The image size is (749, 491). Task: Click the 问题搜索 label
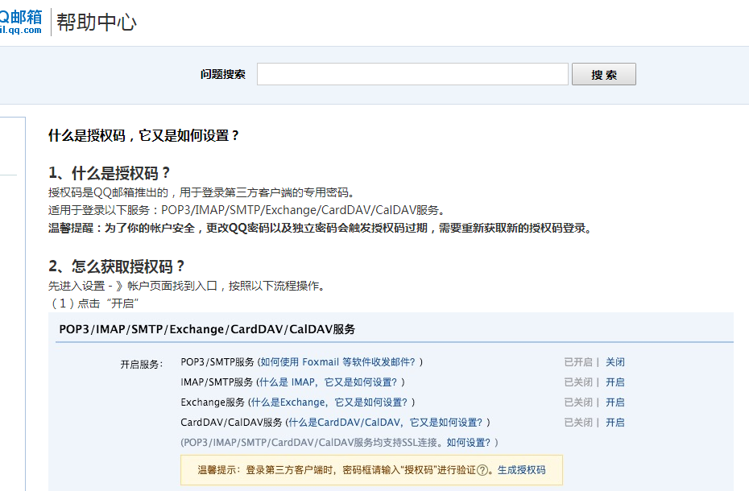(x=222, y=74)
